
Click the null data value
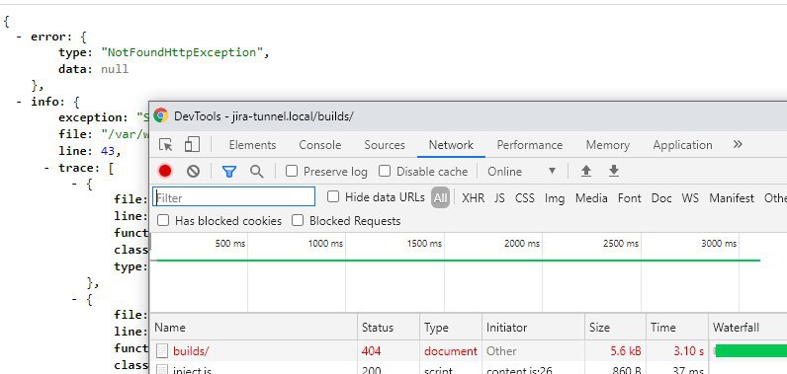click(x=115, y=69)
